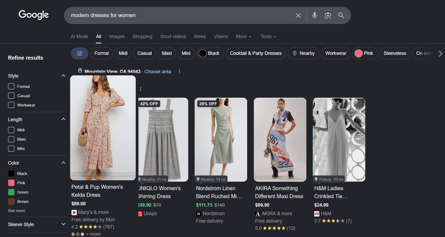Check the Casual style checkbox
Viewport: 445px width, 237px height.
pos(11,96)
